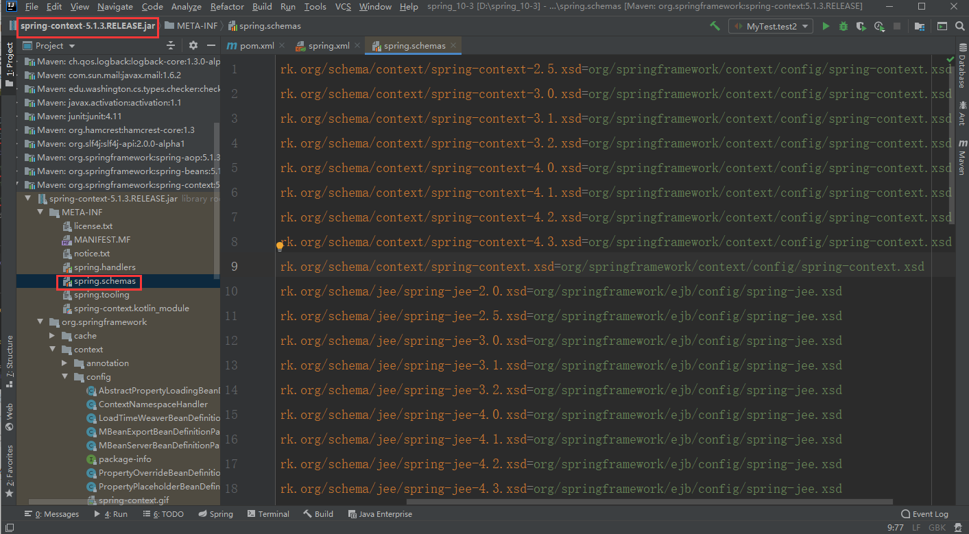The height and width of the screenshot is (534, 969).
Task: Collapse the org.springframework package
Action: click(40, 322)
